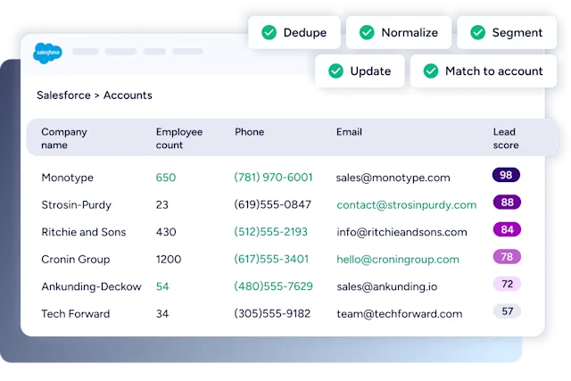Click employee count 430
The width and height of the screenshot is (571, 381).
(x=166, y=232)
